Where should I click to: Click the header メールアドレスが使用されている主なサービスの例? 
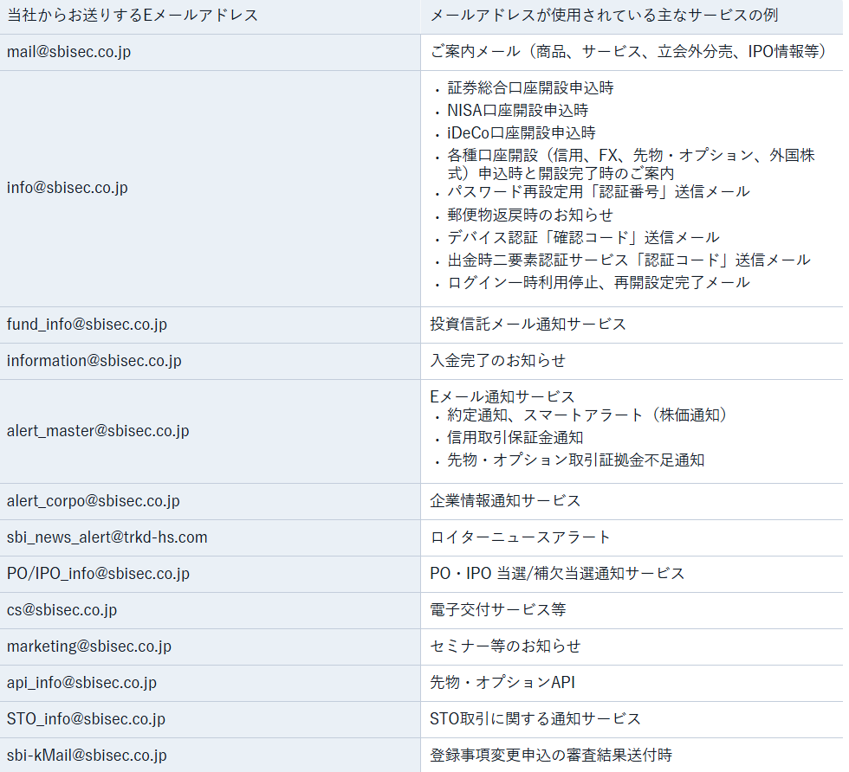point(605,16)
